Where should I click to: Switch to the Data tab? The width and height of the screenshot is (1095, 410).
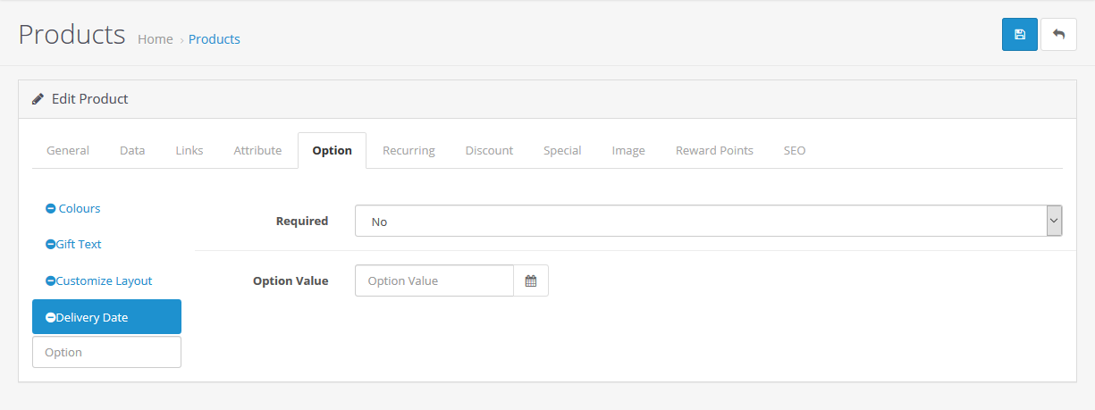tap(132, 150)
